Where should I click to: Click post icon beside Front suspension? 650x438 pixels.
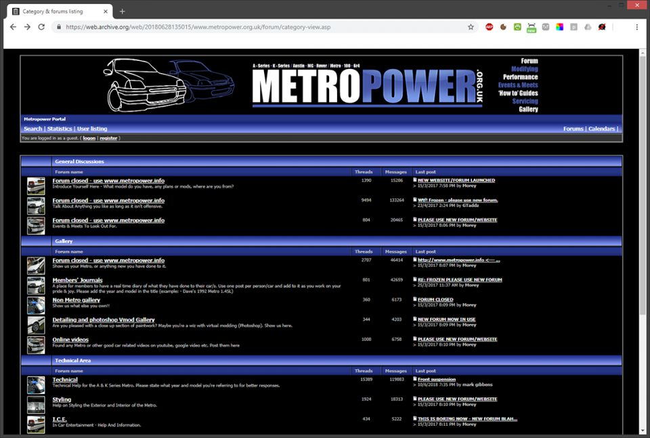point(415,378)
